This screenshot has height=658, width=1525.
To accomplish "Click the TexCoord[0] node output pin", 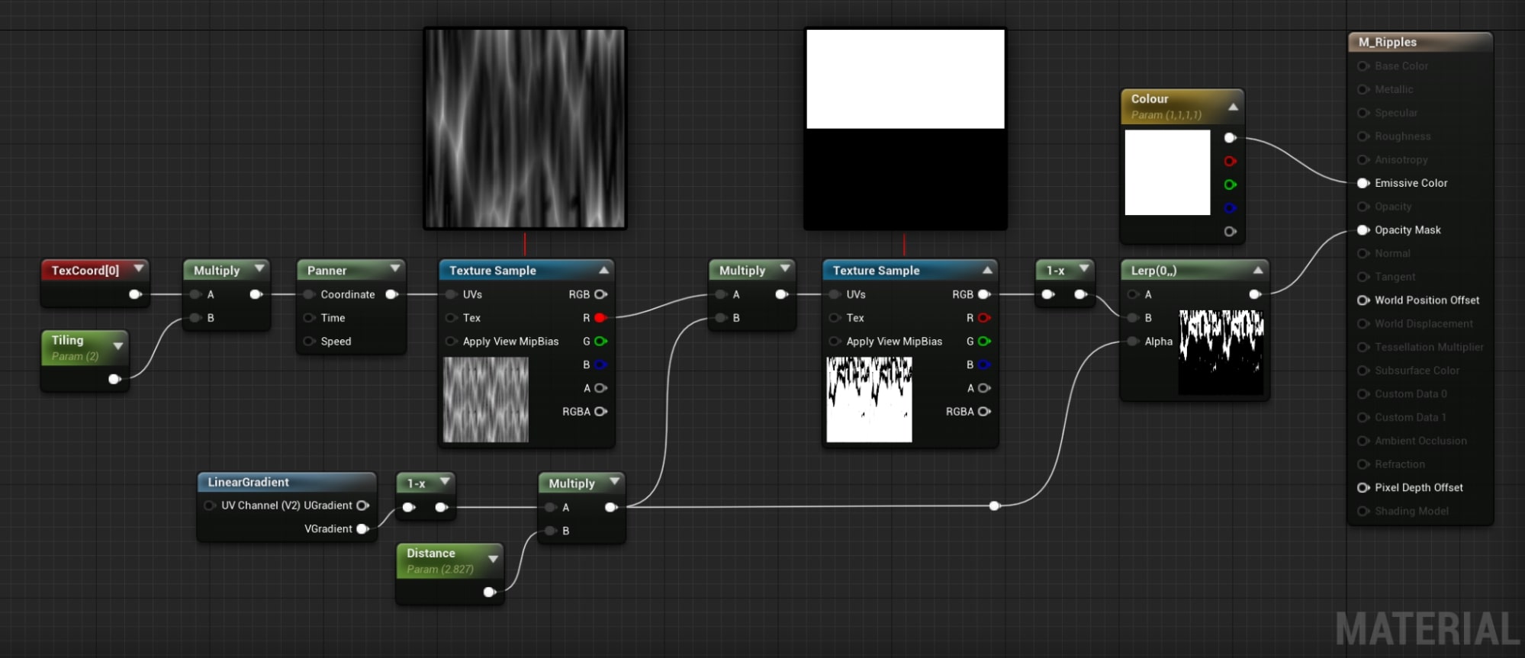I will point(135,294).
